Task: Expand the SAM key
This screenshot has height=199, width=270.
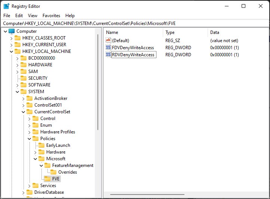Action: 18,72
